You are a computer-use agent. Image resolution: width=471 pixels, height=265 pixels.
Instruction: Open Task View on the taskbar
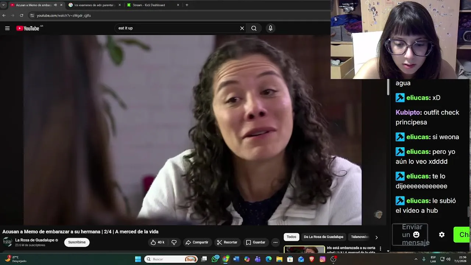tap(204, 259)
